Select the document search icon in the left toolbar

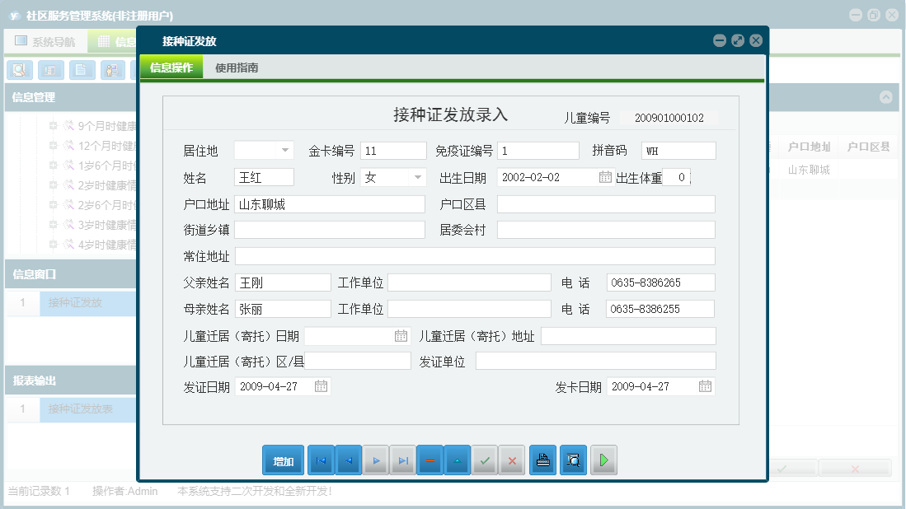click(19, 70)
